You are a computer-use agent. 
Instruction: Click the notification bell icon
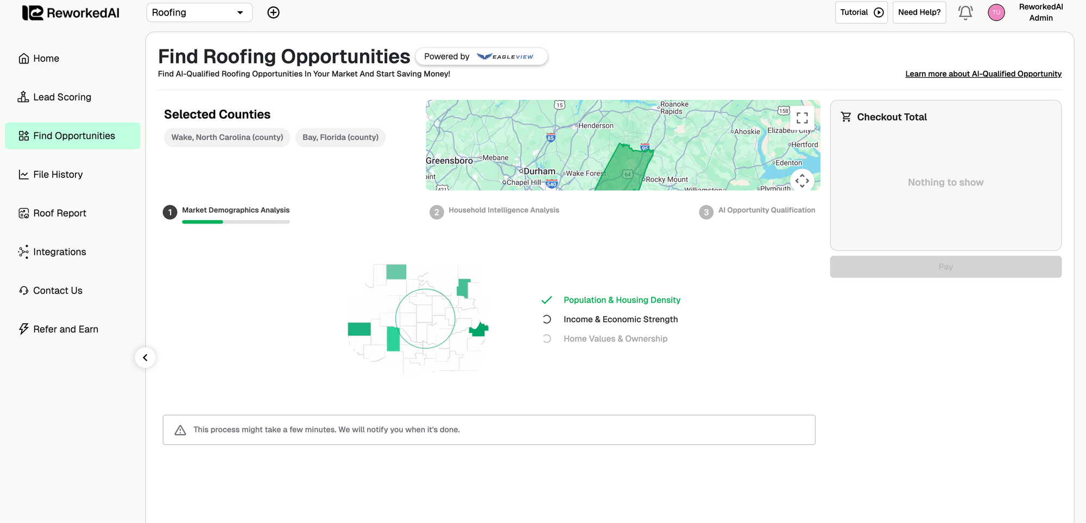pyautogui.click(x=965, y=12)
